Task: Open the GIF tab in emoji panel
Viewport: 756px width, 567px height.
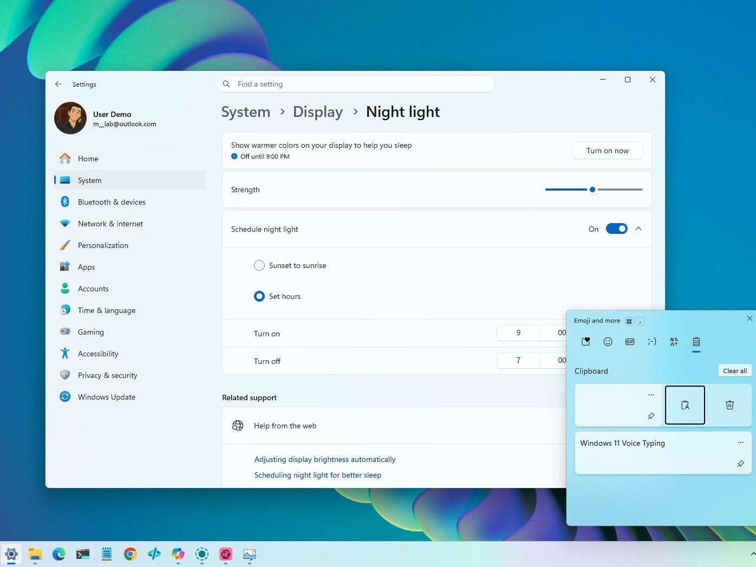Action: [630, 342]
